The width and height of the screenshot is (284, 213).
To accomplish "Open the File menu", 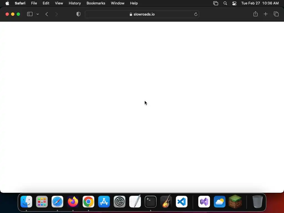I will point(34,3).
